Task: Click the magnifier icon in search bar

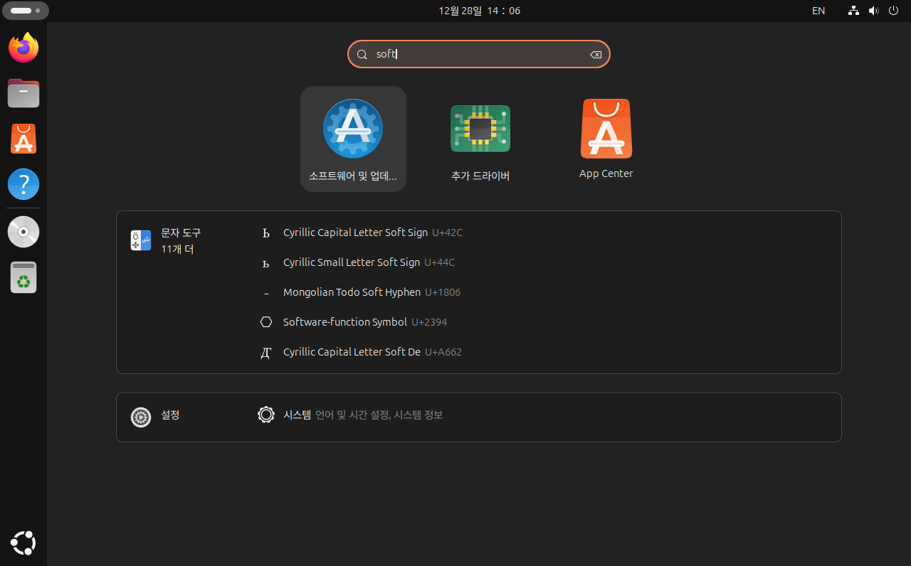Action: 362,55
